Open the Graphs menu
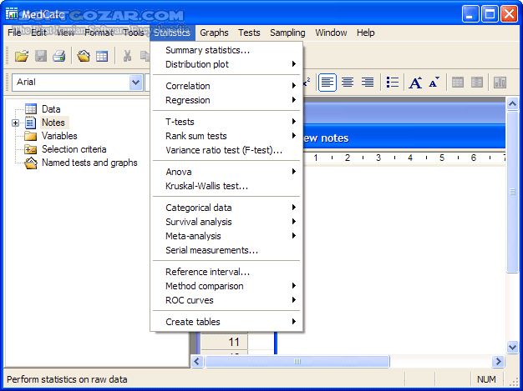 [x=214, y=33]
